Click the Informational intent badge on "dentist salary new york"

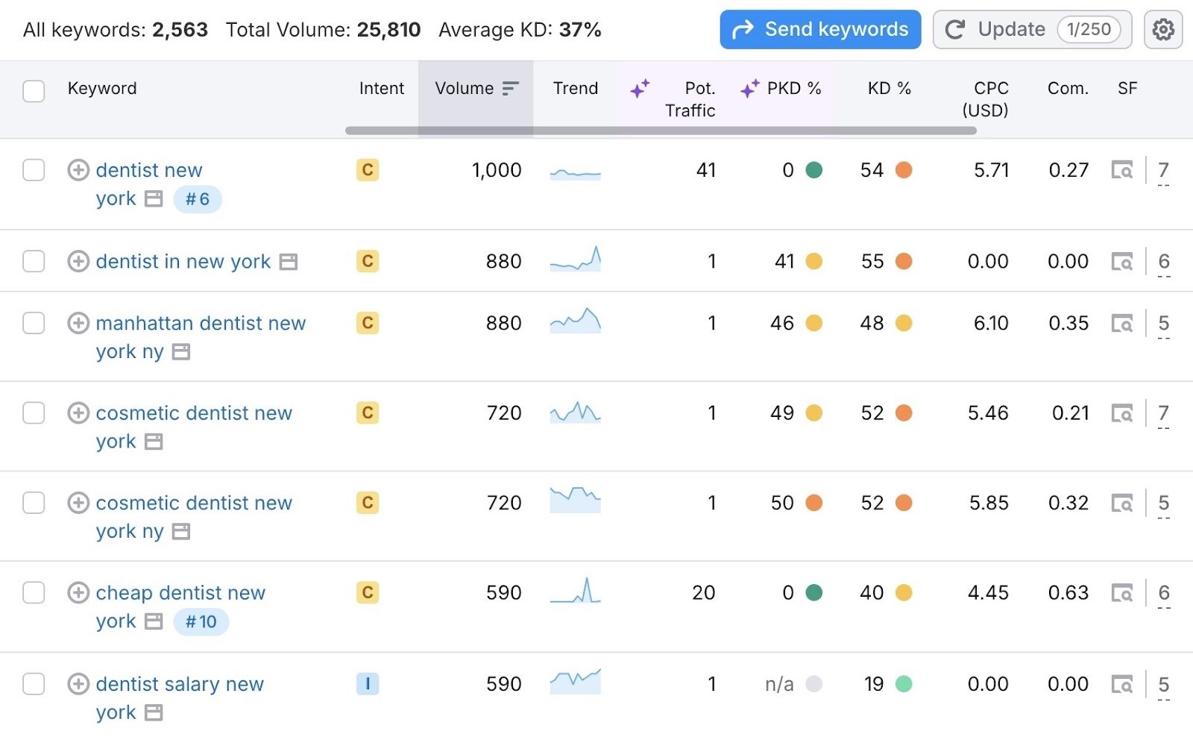(x=367, y=684)
